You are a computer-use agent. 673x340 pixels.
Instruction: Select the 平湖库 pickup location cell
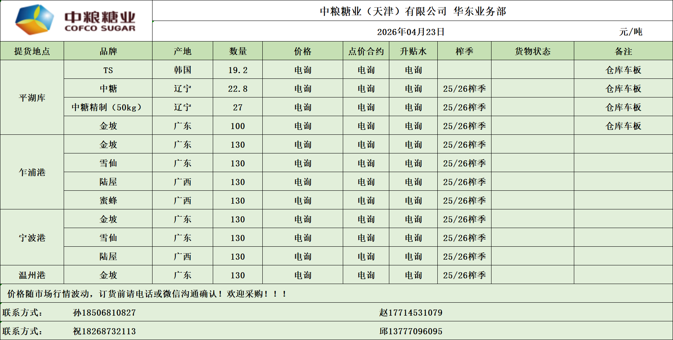[32, 98]
